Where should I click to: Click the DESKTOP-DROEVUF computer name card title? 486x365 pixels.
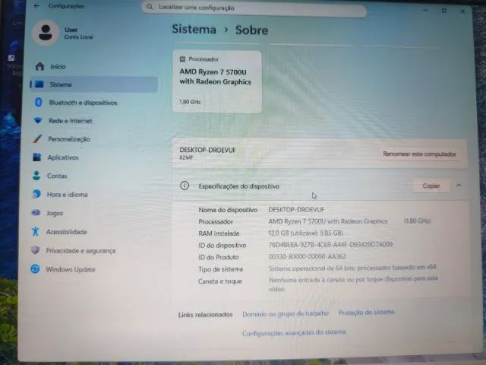pos(207,150)
